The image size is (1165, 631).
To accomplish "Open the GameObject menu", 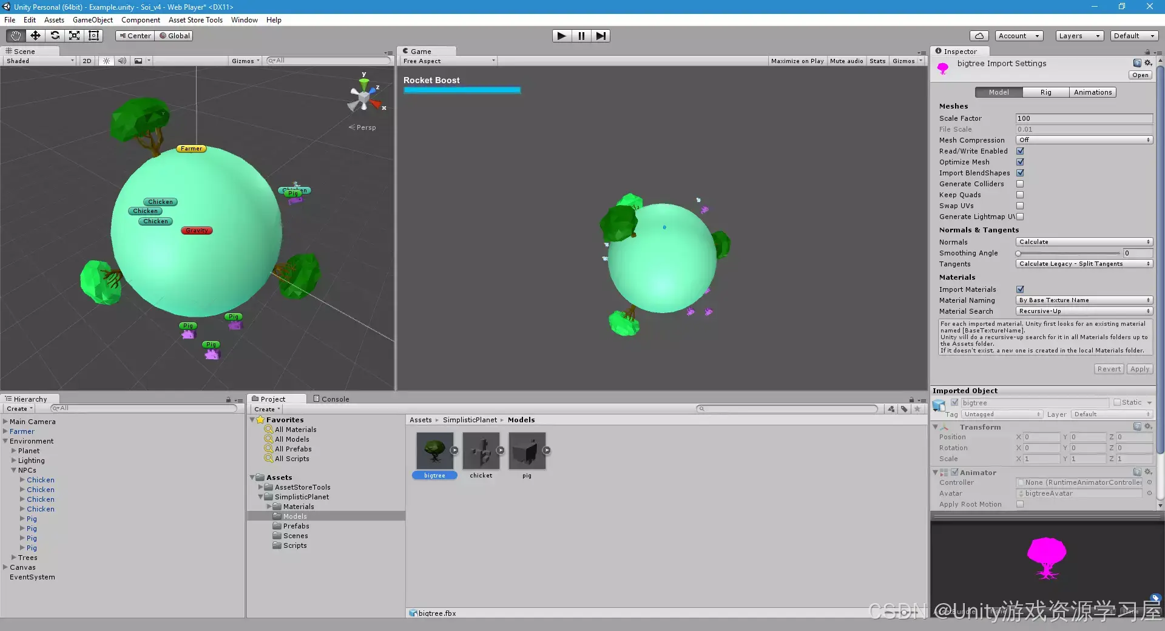I will [92, 20].
